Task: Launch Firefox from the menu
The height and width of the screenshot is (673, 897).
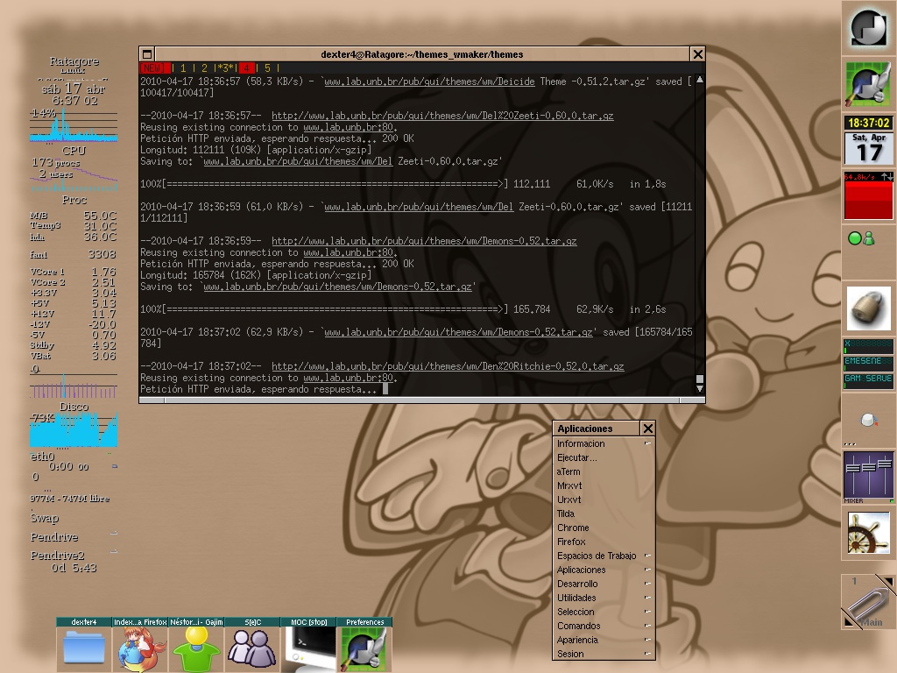Action: click(x=604, y=542)
